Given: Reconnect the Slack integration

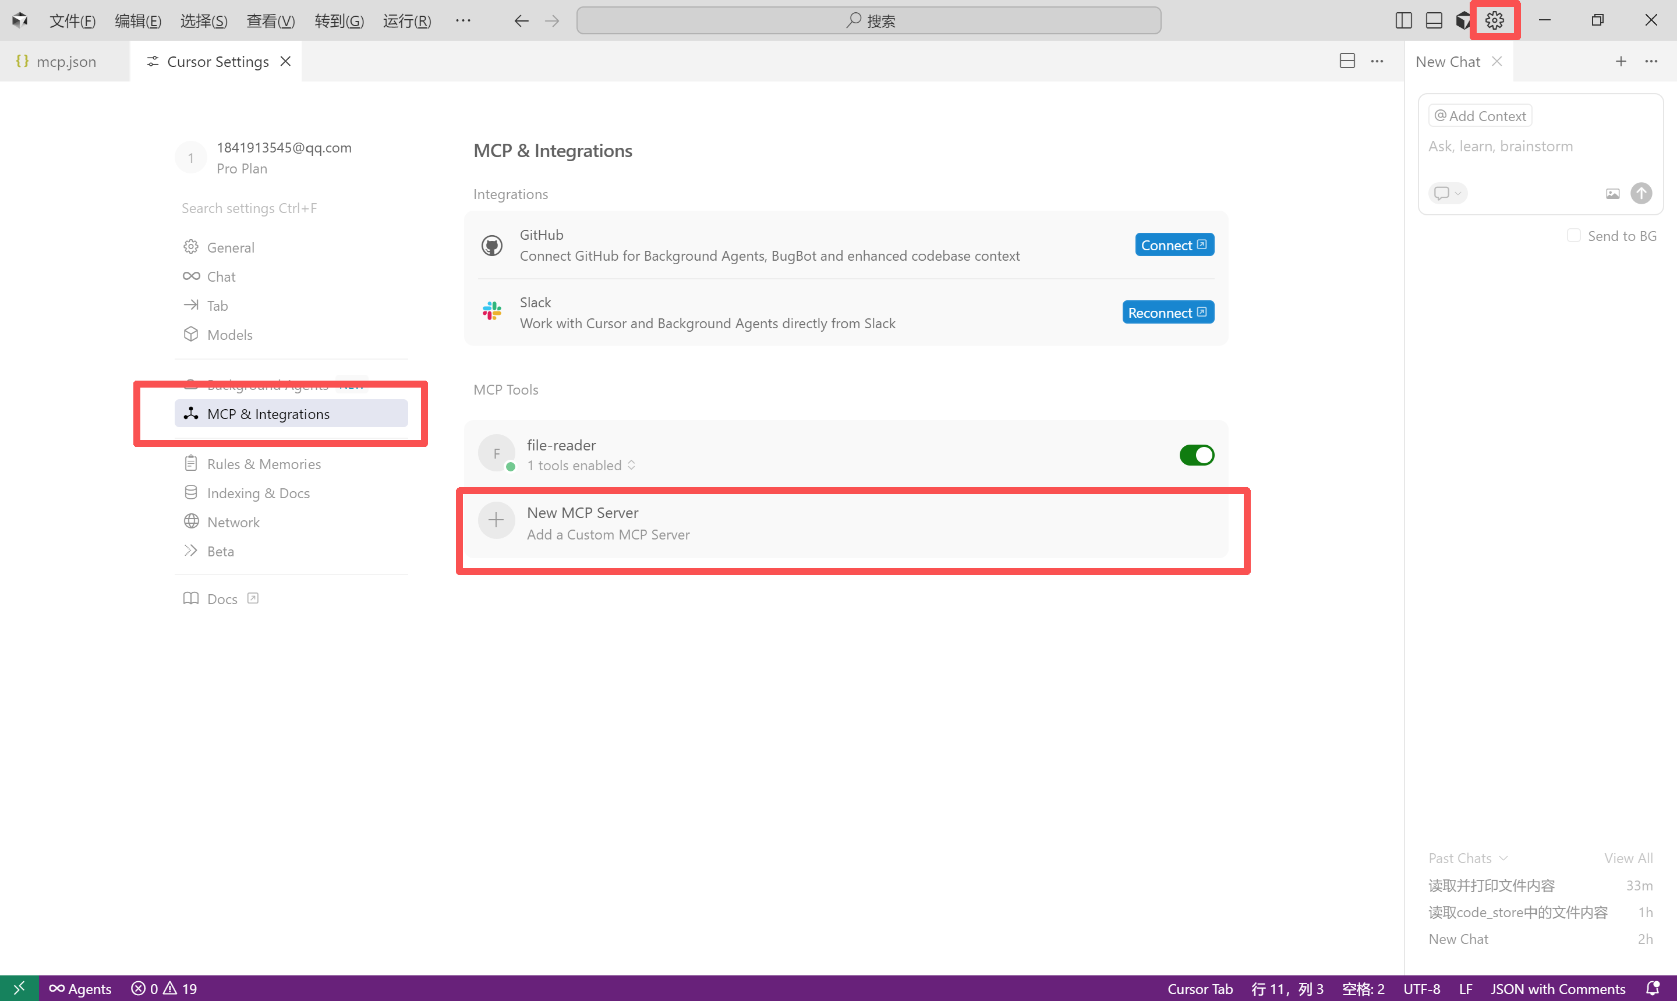Looking at the screenshot, I should coord(1167,313).
